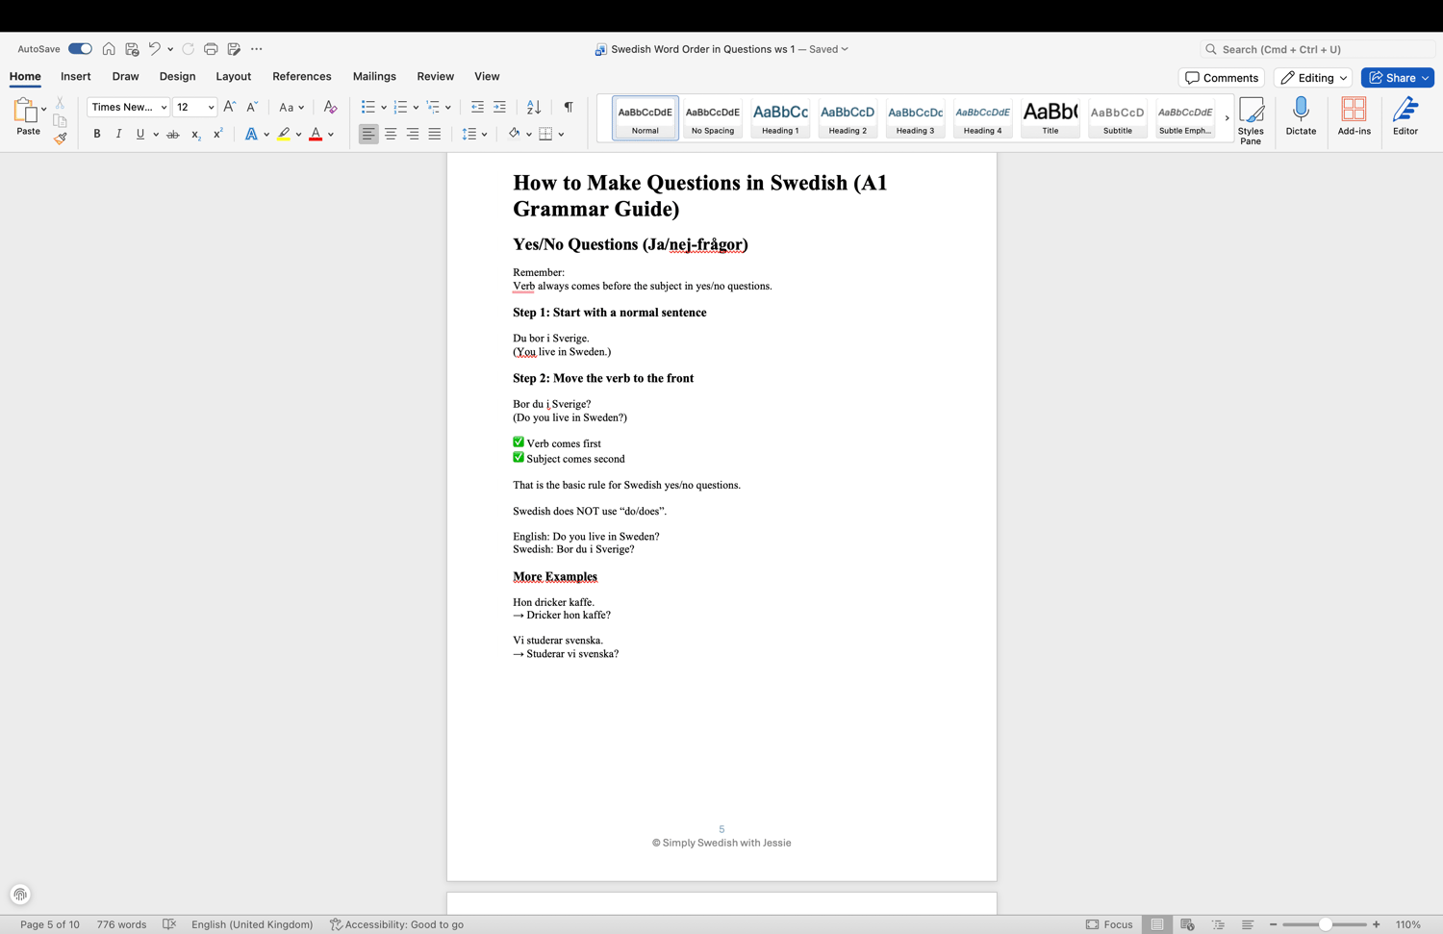Screen dimensions: 1443x934
Task: Open the font name dropdown Times New
Action: tap(128, 107)
